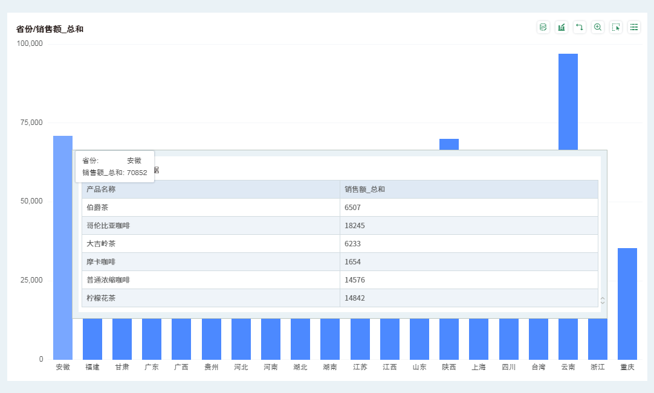Open the database data-edit icon
Image resolution: width=654 pixels, height=393 pixels.
543,27
